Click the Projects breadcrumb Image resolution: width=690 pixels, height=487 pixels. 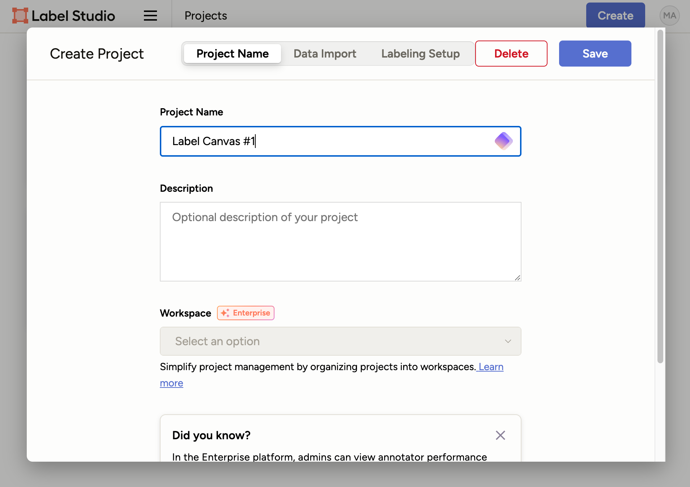tap(205, 16)
